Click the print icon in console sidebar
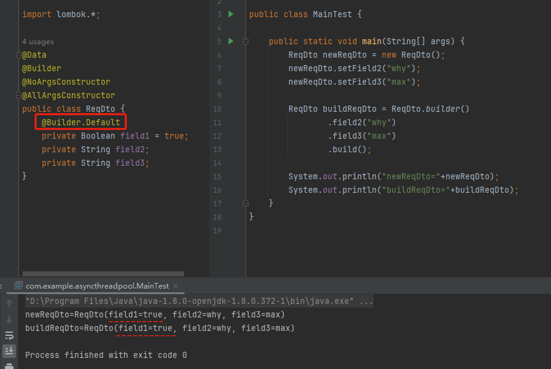551x369 pixels. (x=9, y=366)
